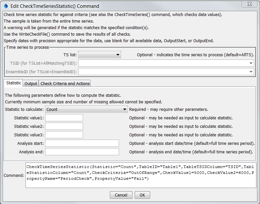Click the "Analysis end:" label
Screen dimensions: 260x204
tap(31, 152)
